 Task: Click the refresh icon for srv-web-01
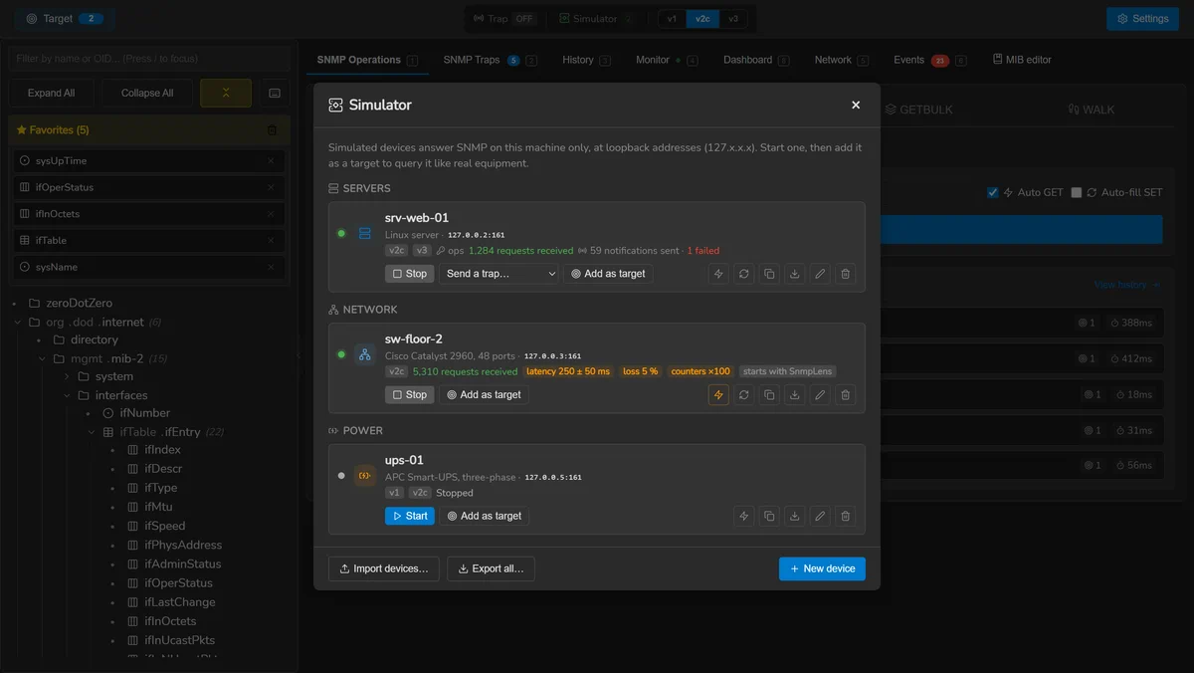tap(743, 274)
